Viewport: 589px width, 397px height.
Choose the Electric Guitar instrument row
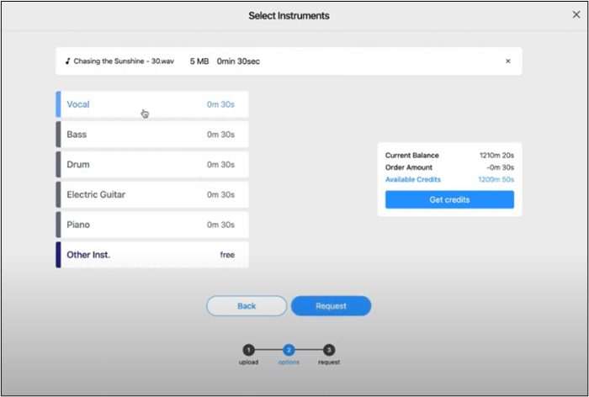151,195
